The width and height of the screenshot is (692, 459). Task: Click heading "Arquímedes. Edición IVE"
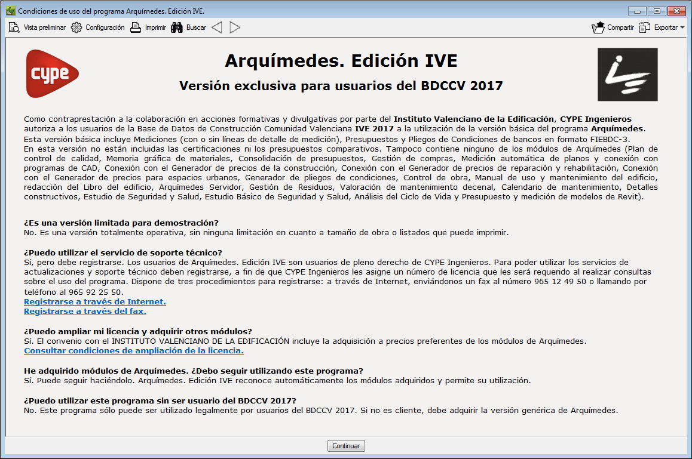point(341,61)
